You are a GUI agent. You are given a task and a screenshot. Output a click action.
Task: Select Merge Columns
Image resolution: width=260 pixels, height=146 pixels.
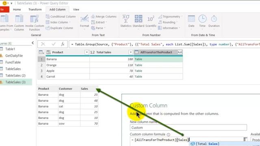click(x=104, y=17)
